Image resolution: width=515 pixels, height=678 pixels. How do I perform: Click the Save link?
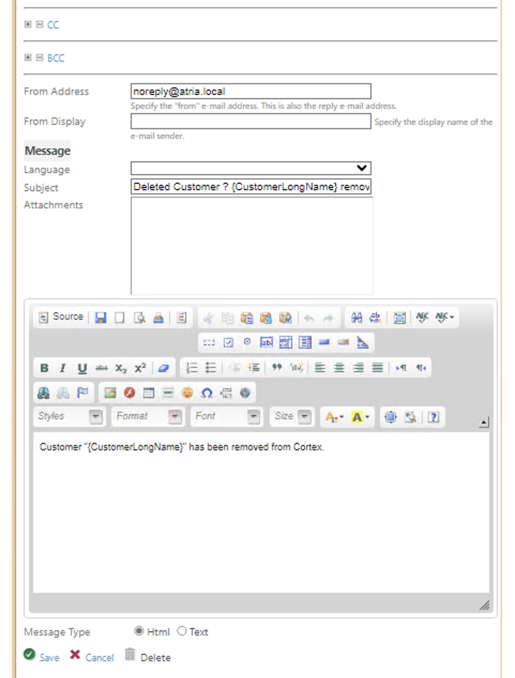(49, 657)
